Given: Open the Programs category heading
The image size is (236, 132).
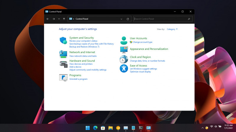Looking at the screenshot, I should (75, 75).
